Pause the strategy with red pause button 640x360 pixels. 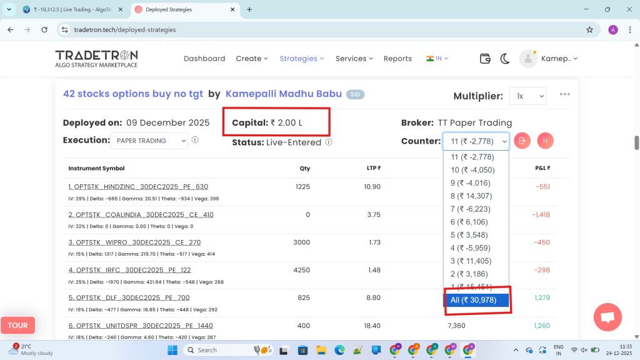pyautogui.click(x=545, y=141)
